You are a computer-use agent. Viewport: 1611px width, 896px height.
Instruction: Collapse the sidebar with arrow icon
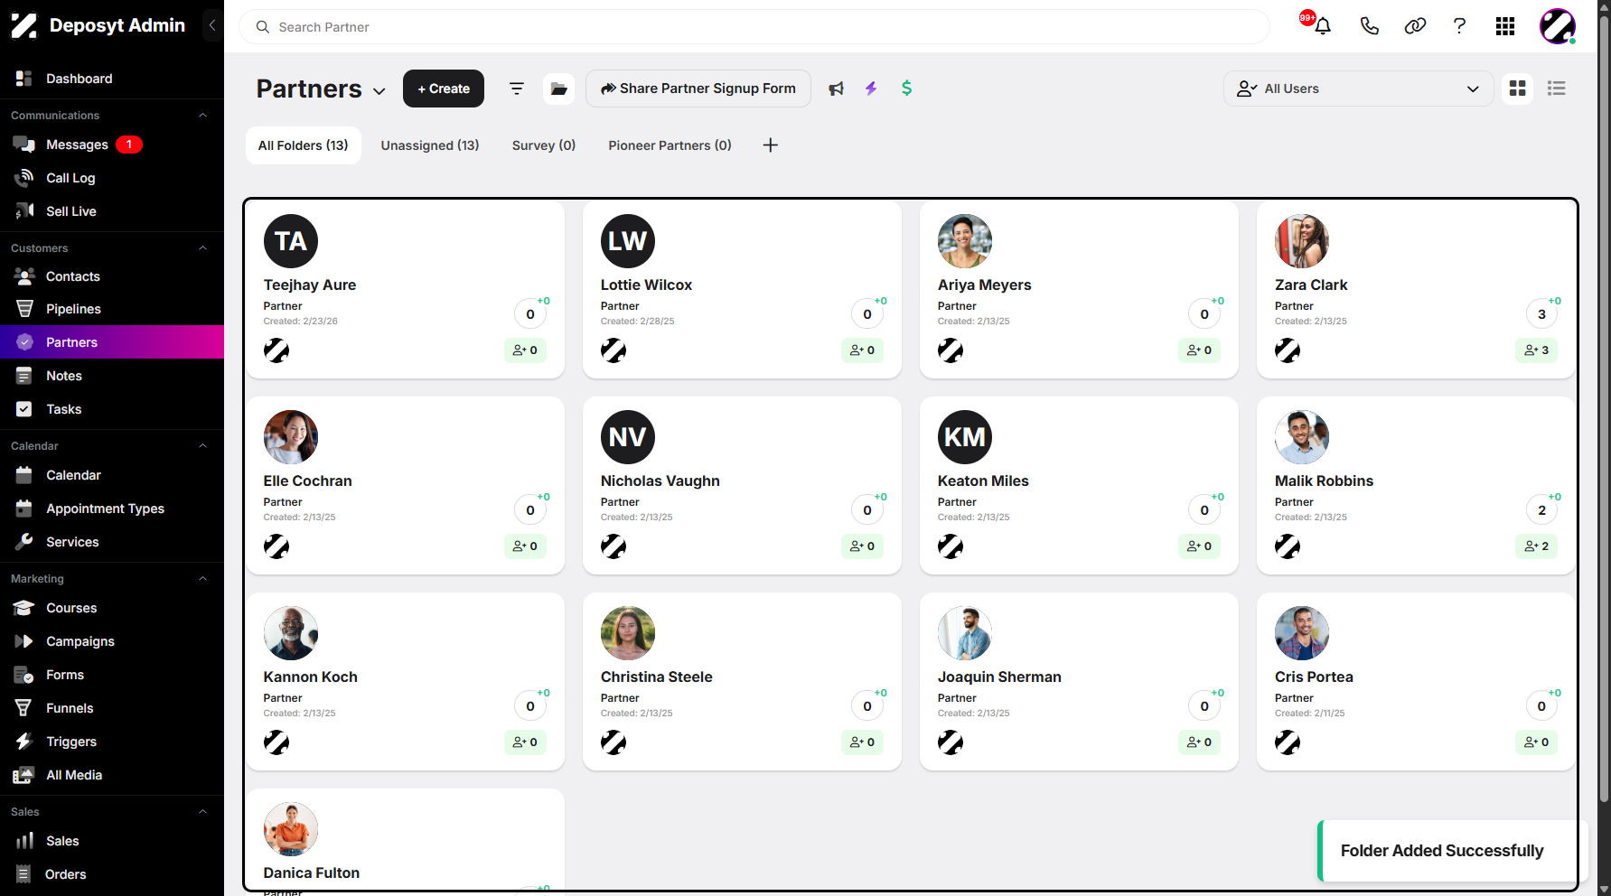211,25
